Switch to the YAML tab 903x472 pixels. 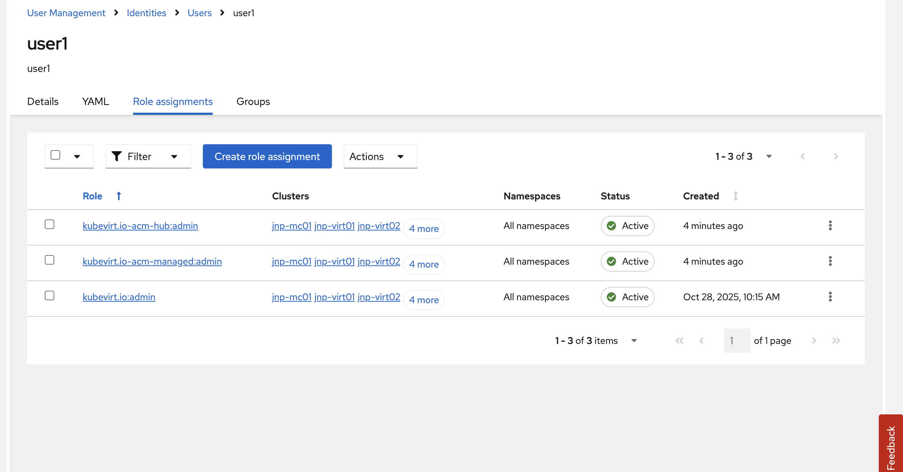(95, 101)
